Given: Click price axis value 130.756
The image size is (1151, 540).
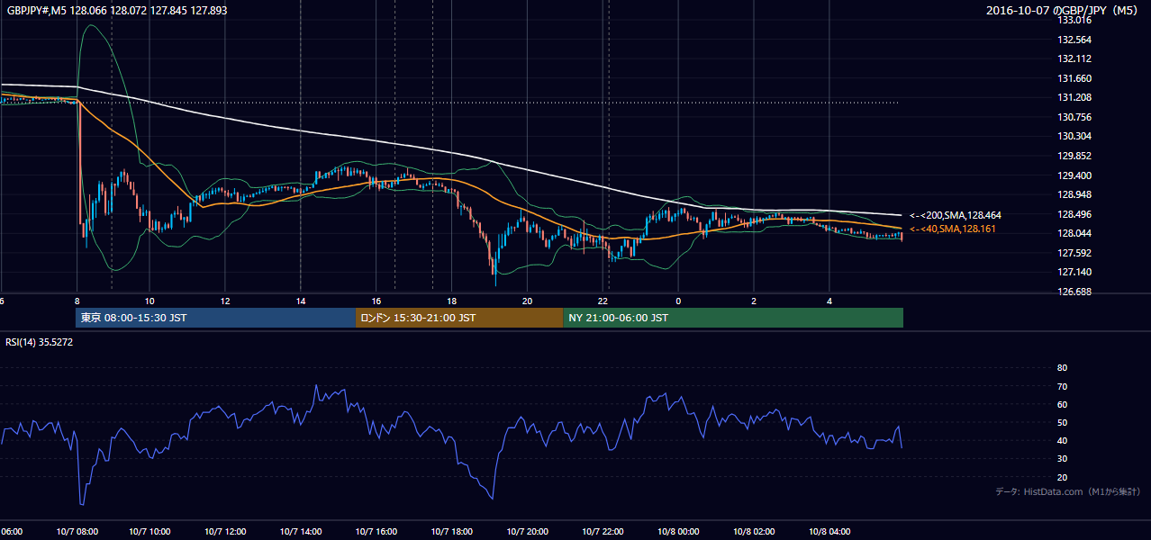Looking at the screenshot, I should pyautogui.click(x=1074, y=117).
